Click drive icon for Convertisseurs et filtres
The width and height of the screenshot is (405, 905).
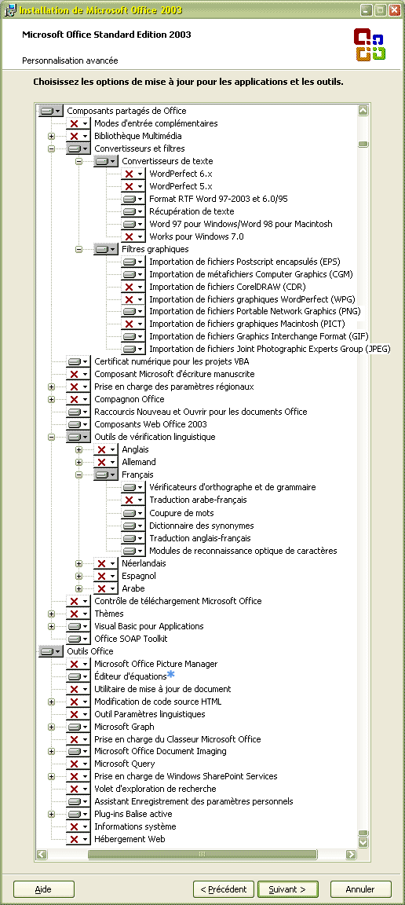pos(74,149)
